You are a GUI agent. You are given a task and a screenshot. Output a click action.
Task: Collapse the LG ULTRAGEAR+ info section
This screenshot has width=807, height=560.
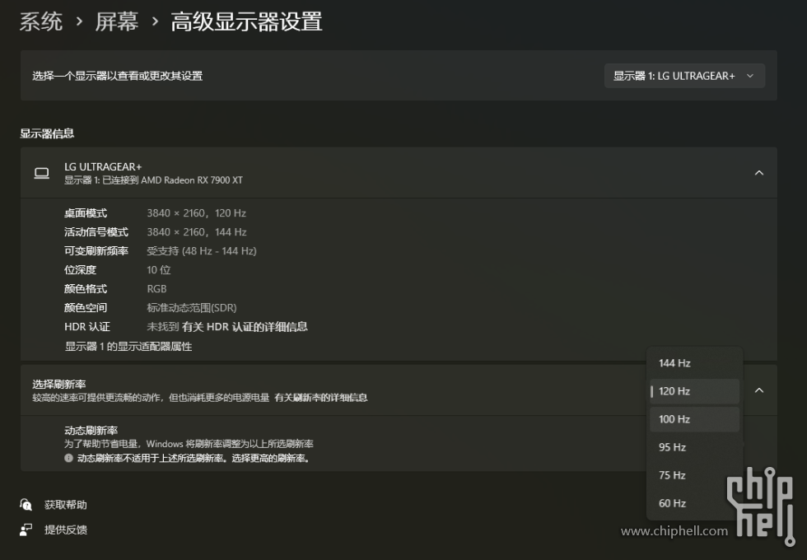(x=758, y=173)
